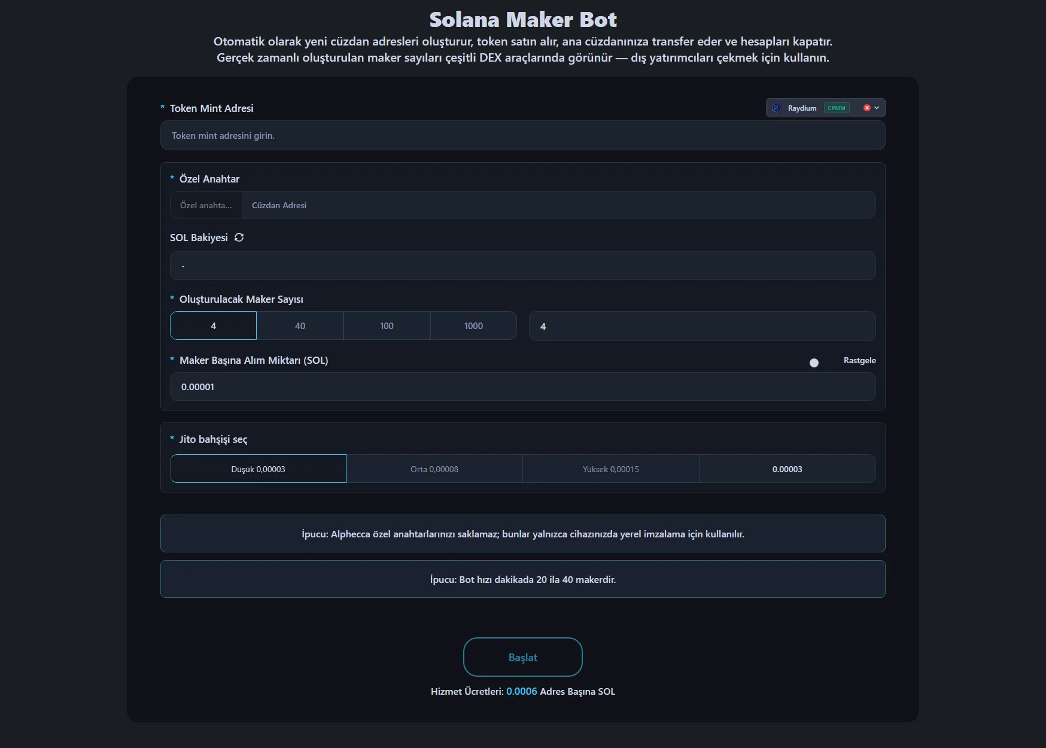Viewport: 1046px width, 748px height.
Task: Click the Özel anahtar input field
Action: pos(206,205)
